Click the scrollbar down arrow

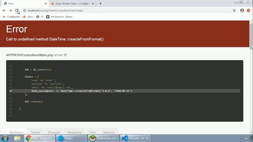pos(251,133)
